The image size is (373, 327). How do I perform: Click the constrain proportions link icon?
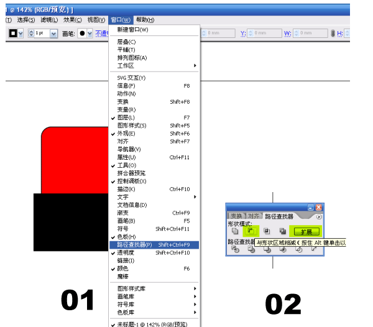coord(333,34)
